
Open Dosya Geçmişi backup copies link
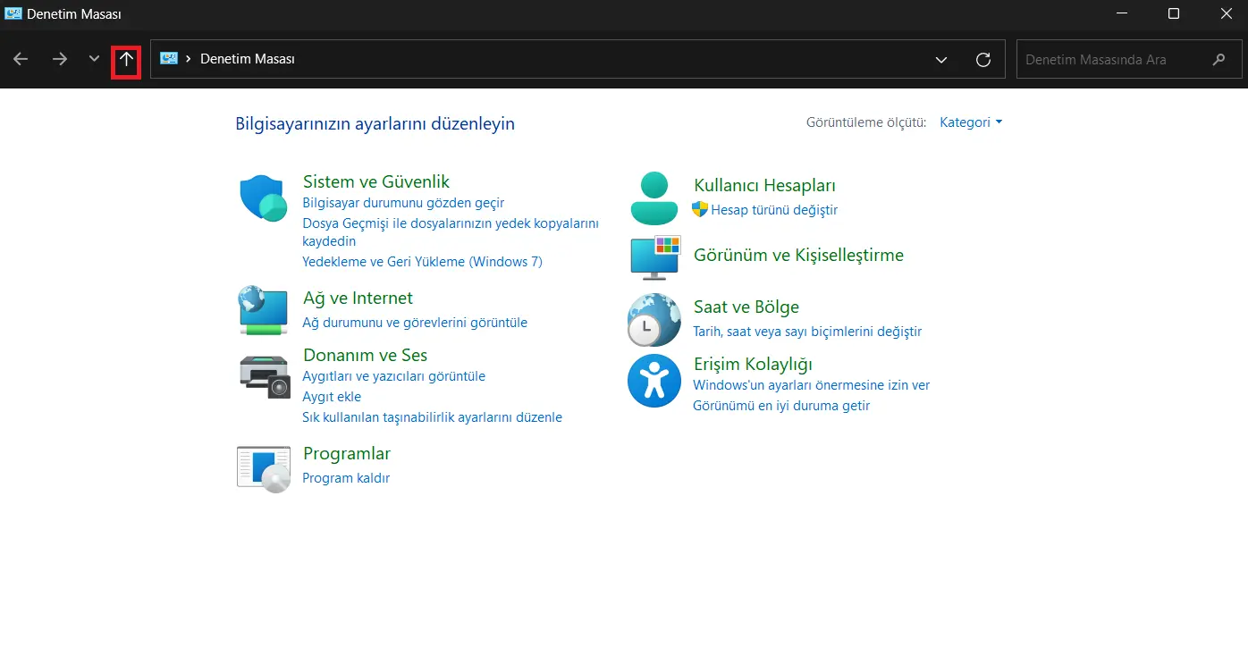click(451, 232)
